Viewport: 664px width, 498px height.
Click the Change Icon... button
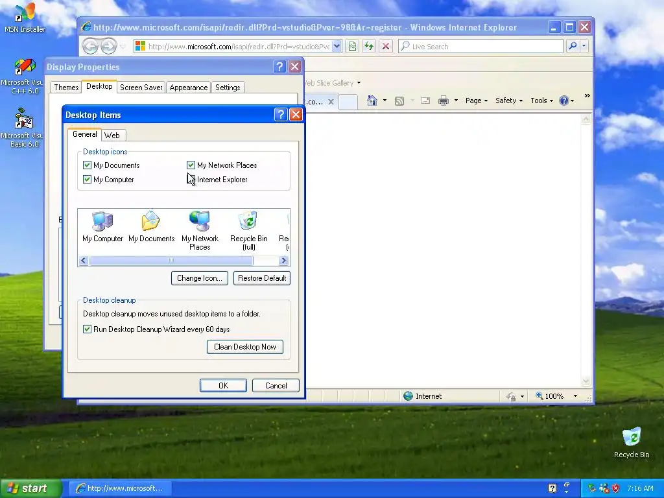(x=200, y=278)
